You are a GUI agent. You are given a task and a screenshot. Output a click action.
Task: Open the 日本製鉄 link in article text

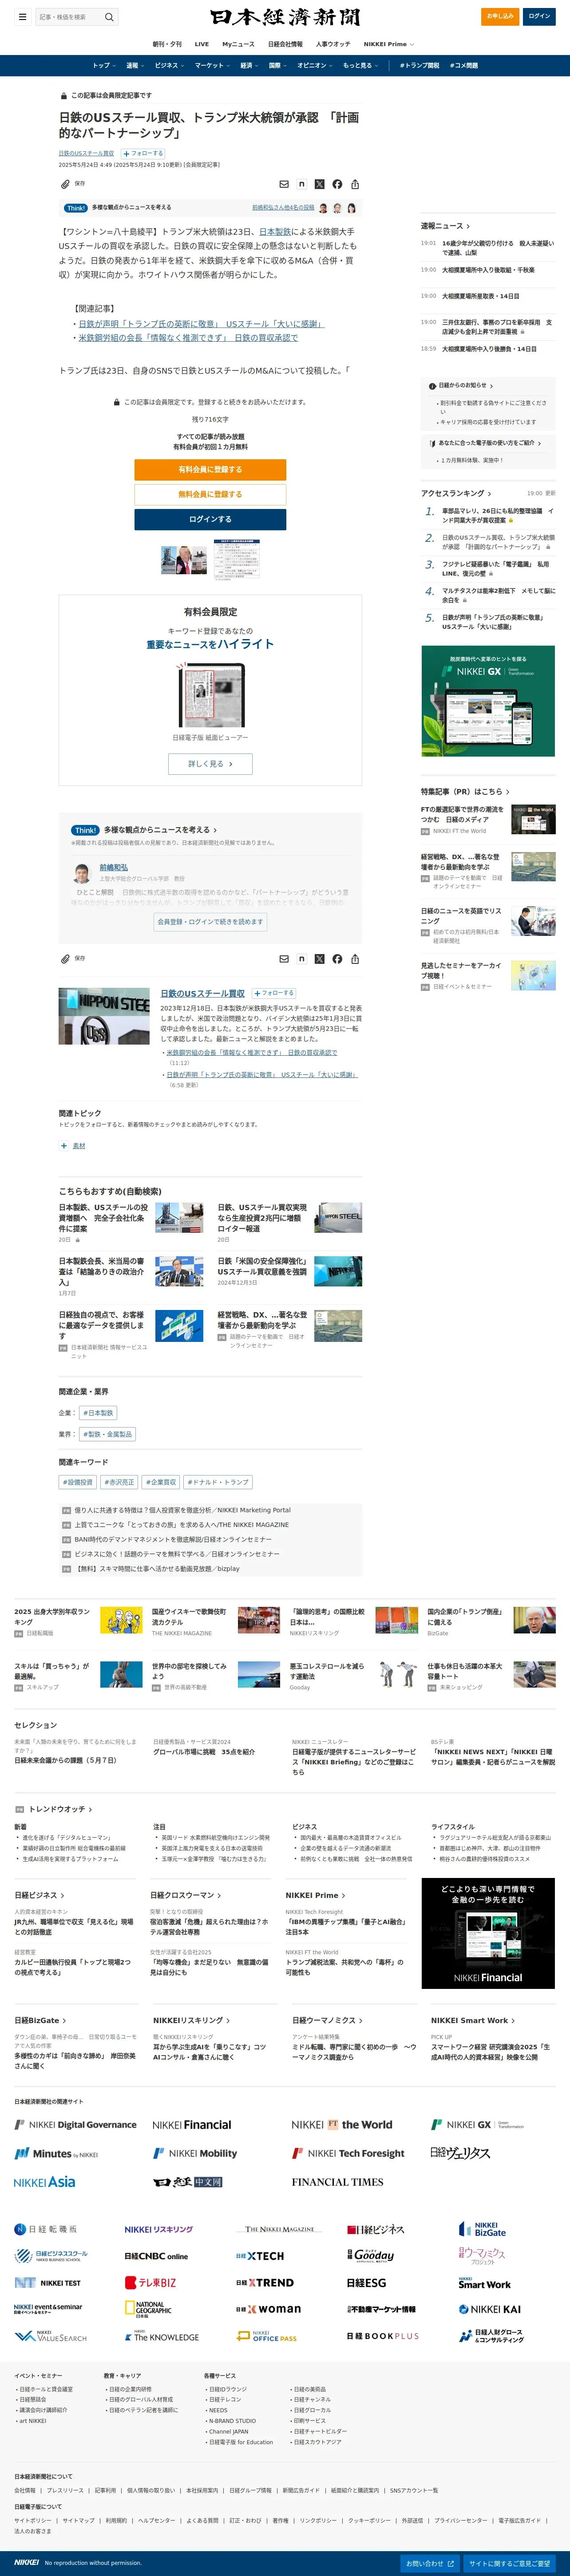275,231
